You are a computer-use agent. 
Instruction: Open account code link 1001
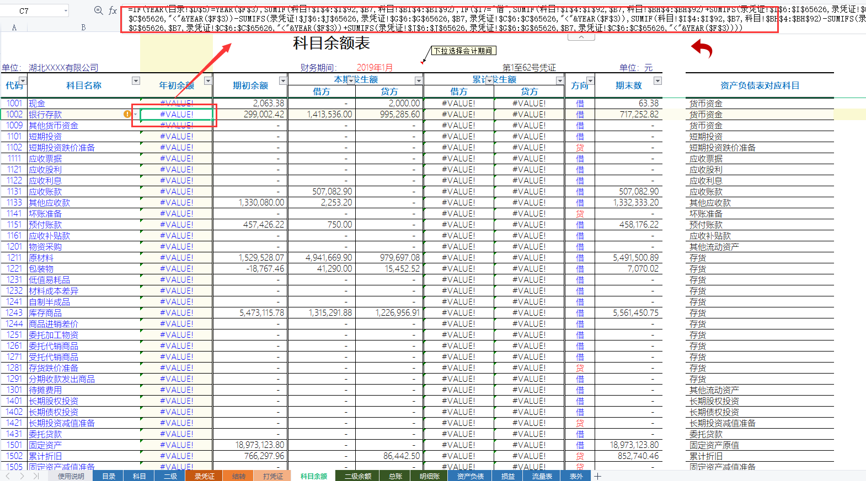click(x=14, y=103)
